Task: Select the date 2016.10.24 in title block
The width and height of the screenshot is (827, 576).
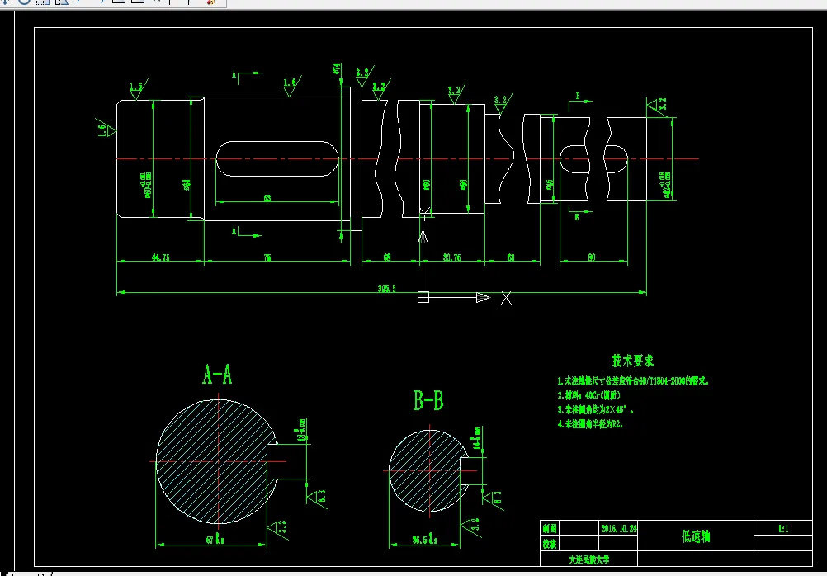Action: tap(619, 528)
